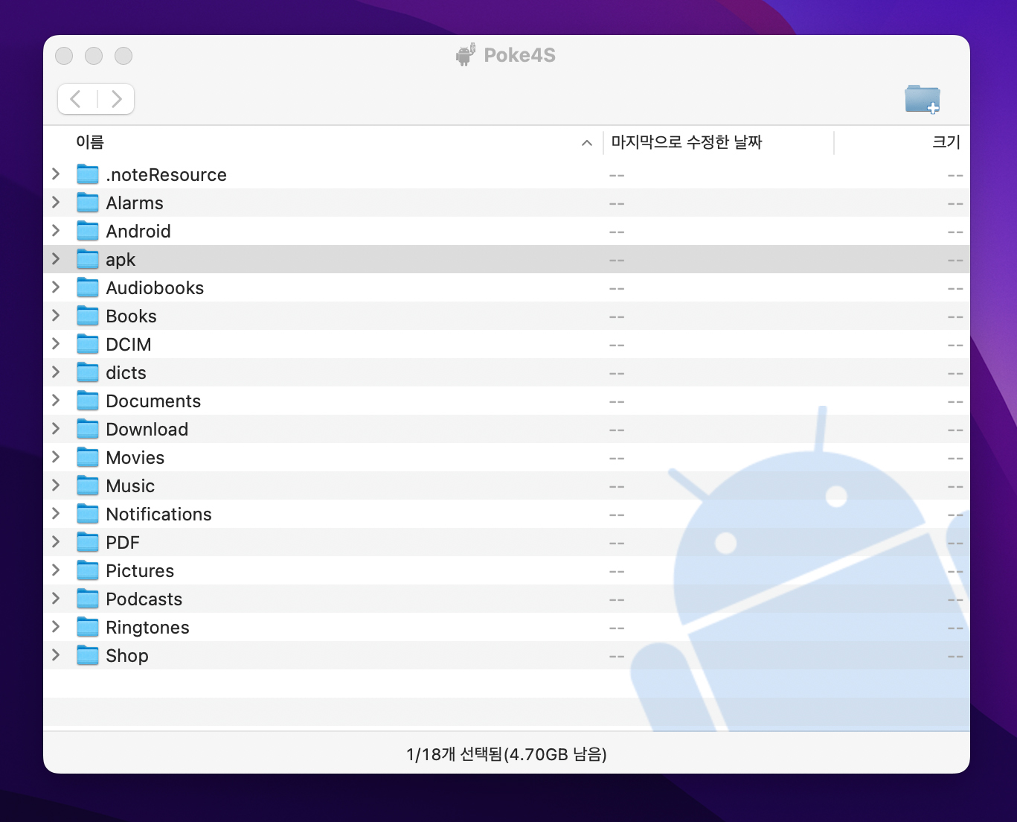Expand the Music folder chevron
Screen dimensions: 1017x822
click(56, 485)
